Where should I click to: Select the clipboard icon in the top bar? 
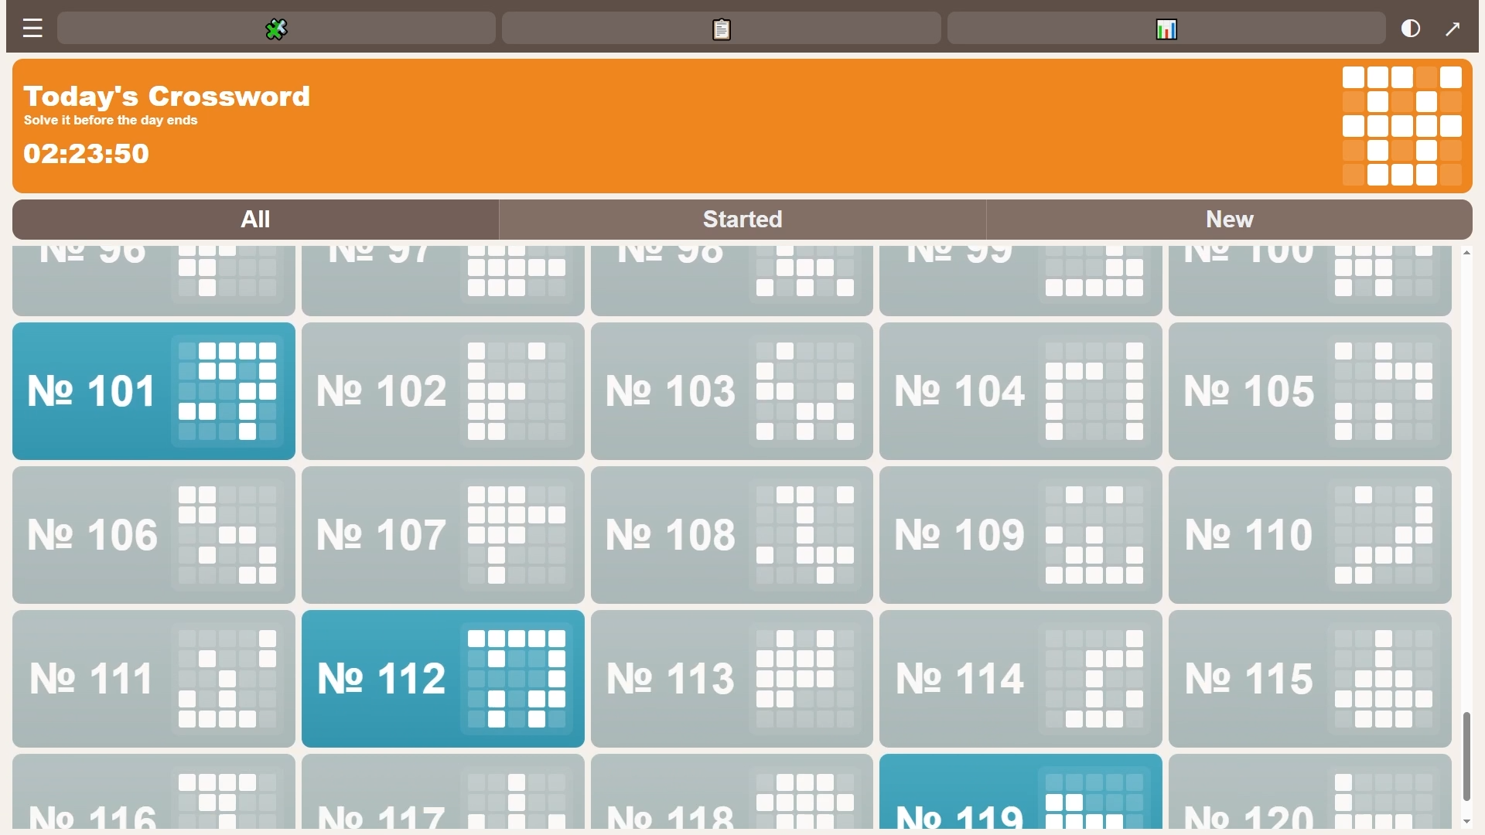(x=720, y=29)
